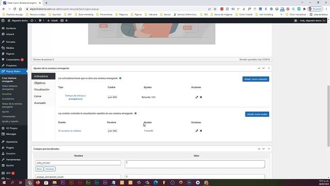Click Actualizar for the data_version field
Screen dimensions: 330x186
point(49,169)
